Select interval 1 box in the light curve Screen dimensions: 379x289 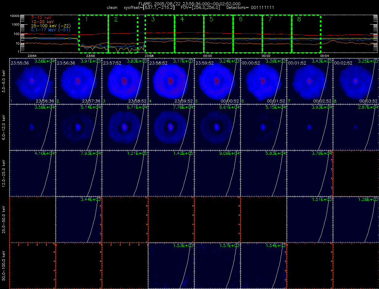pos(93,34)
